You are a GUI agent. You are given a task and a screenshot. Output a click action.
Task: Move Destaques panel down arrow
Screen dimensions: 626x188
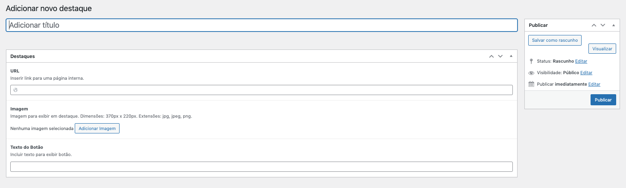click(500, 56)
